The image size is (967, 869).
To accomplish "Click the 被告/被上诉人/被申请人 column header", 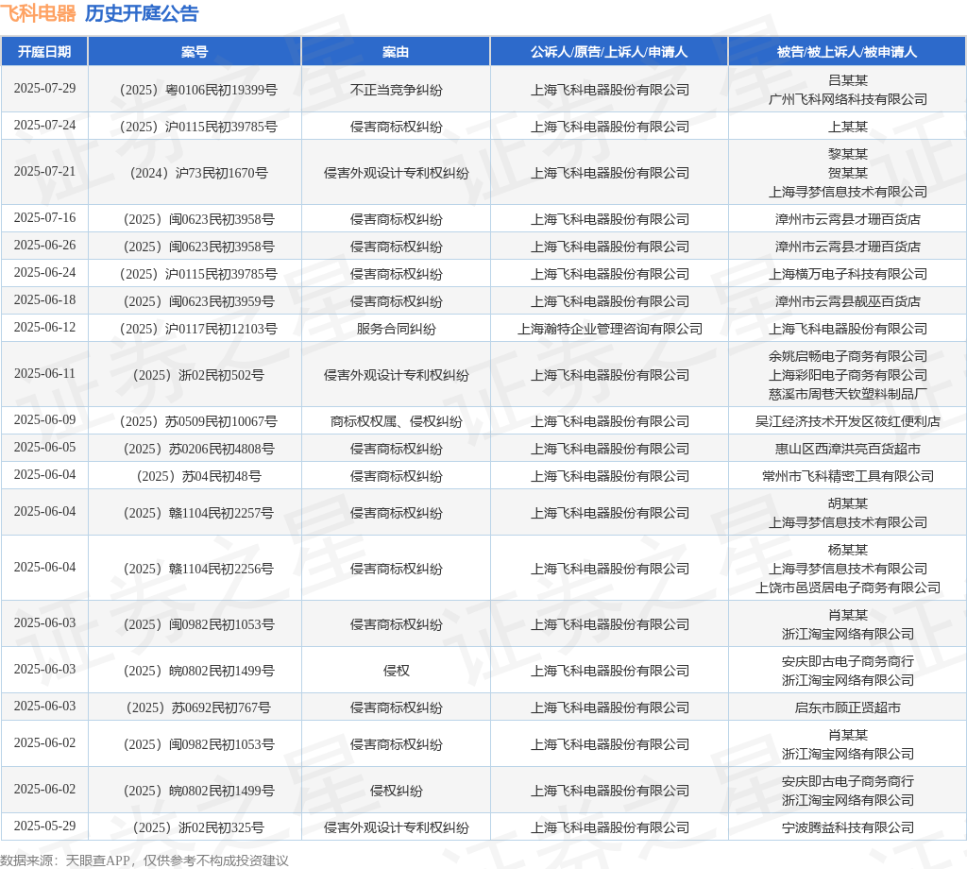I will pyautogui.click(x=847, y=52).
